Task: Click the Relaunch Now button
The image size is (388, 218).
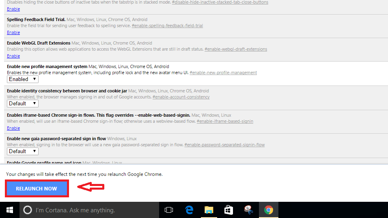Action: click(x=37, y=188)
